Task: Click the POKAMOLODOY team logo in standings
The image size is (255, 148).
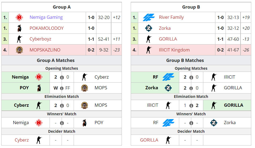Action: (19, 28)
